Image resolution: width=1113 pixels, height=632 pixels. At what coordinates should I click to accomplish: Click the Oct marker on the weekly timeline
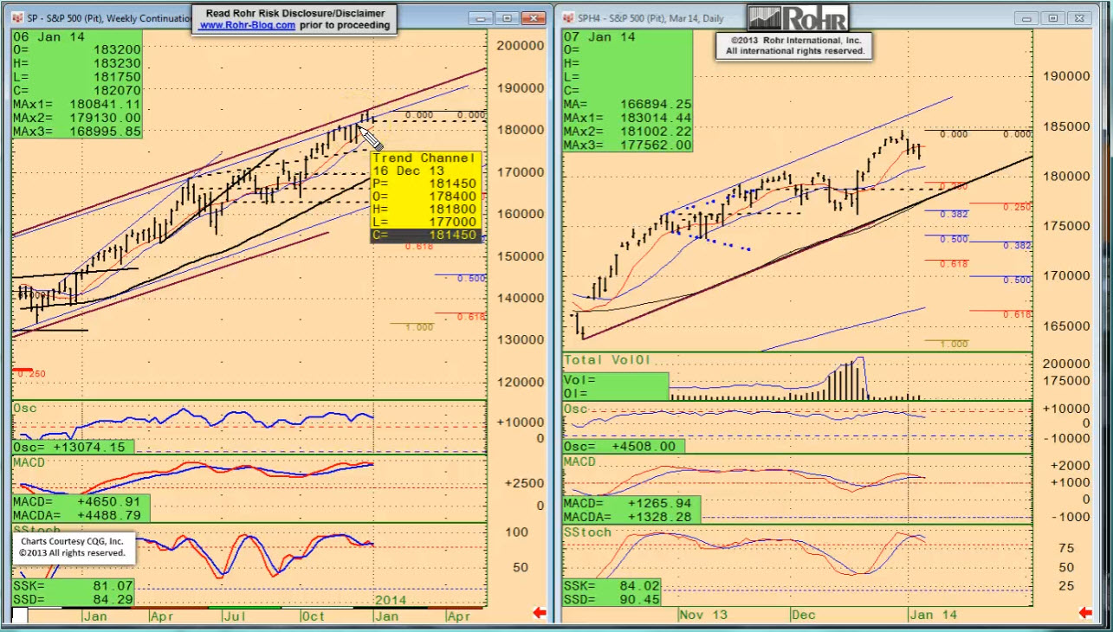pos(313,616)
